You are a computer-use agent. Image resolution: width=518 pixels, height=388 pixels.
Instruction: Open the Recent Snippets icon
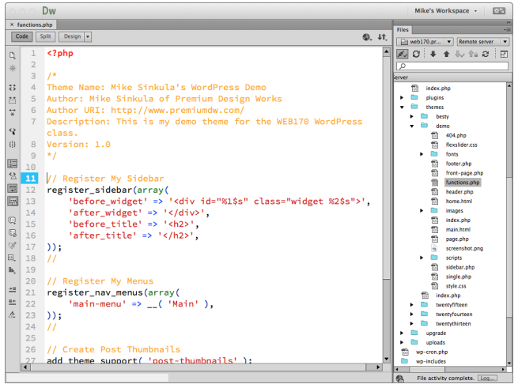tap(12, 258)
